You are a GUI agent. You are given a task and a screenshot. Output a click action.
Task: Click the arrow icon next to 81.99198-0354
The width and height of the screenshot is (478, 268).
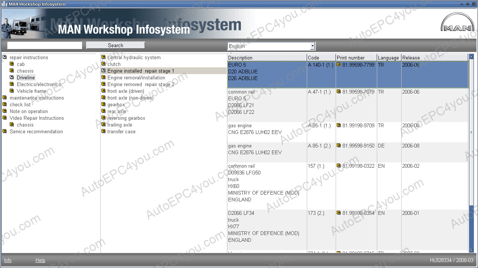coord(339,213)
